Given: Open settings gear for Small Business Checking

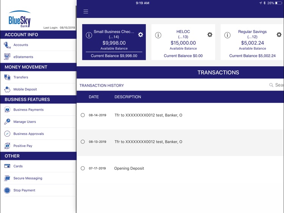Looking at the screenshot, I should (140, 34).
